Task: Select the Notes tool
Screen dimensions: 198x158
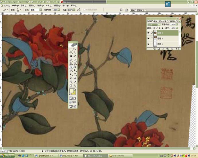Action: [x=71, y=82]
